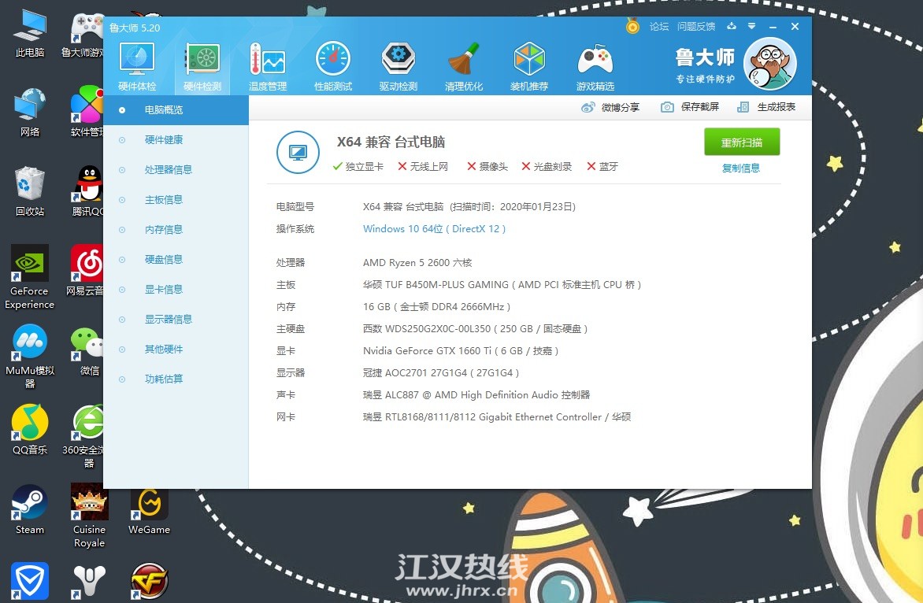Select the GeForce Experience desktop icon
Screen dimensions: 923x603
tap(29, 277)
